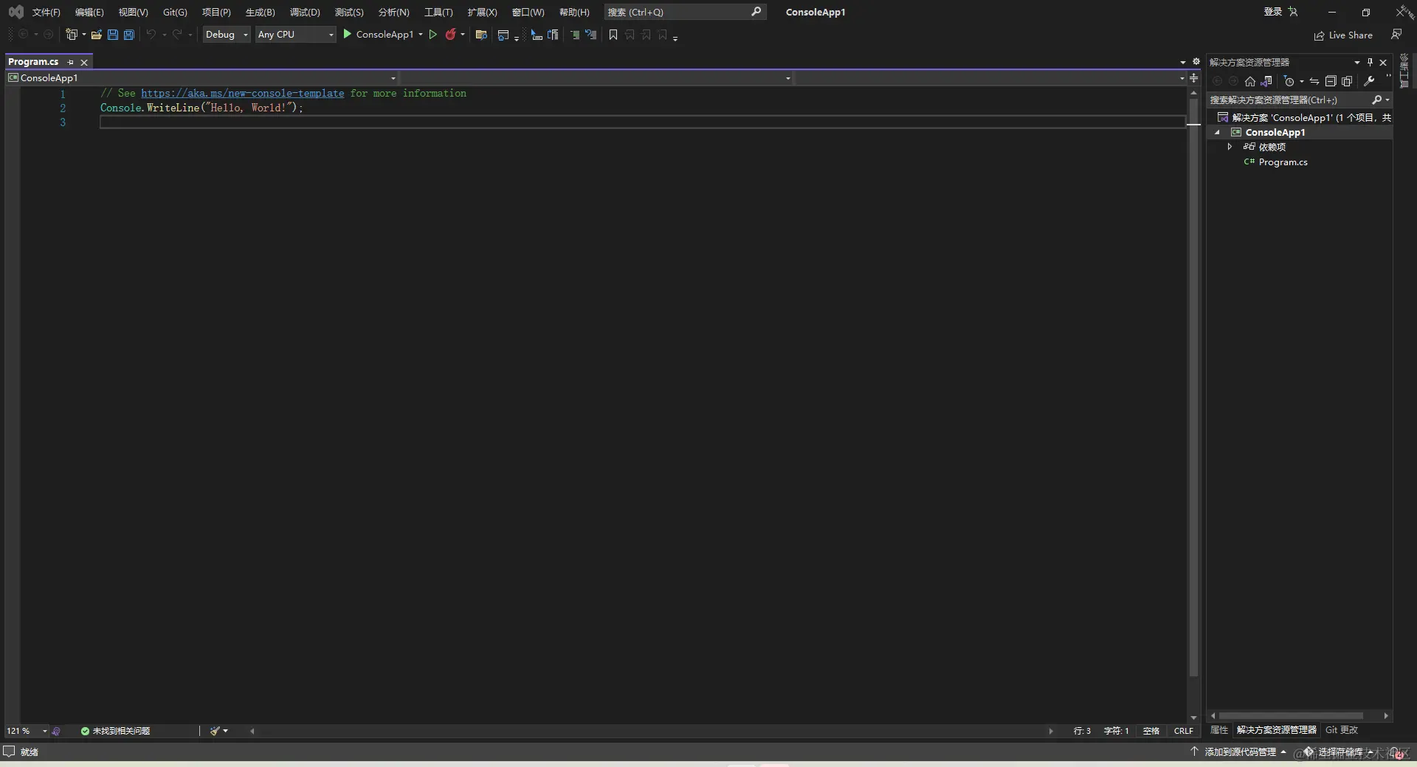1417x767 pixels.
Task: Open Properties wrench icon in Solution Explorer
Action: [1369, 81]
